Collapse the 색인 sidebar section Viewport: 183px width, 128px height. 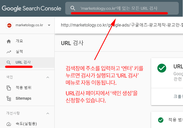pos(48,77)
